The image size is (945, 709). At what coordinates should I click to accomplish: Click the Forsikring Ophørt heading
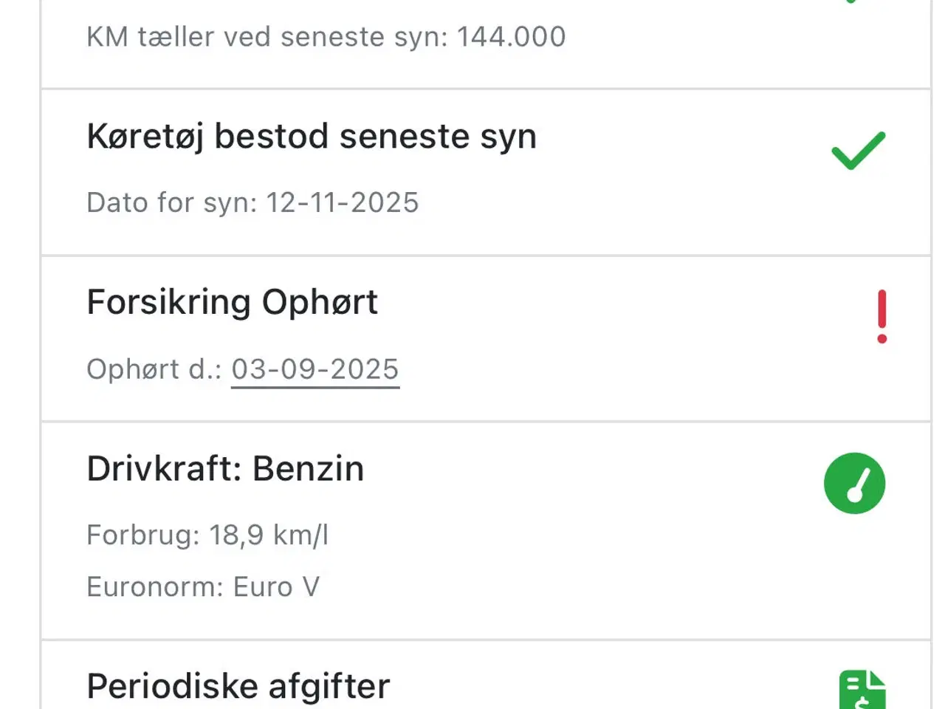point(232,302)
